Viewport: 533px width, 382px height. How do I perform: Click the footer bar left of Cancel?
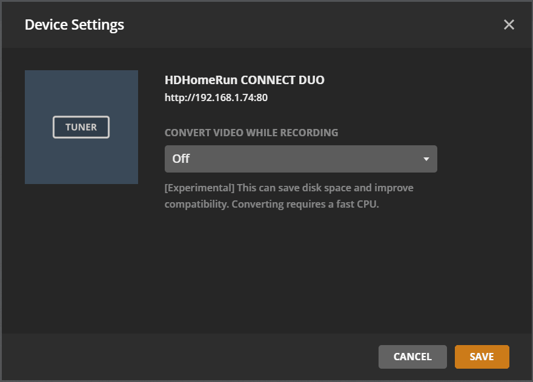182,357
